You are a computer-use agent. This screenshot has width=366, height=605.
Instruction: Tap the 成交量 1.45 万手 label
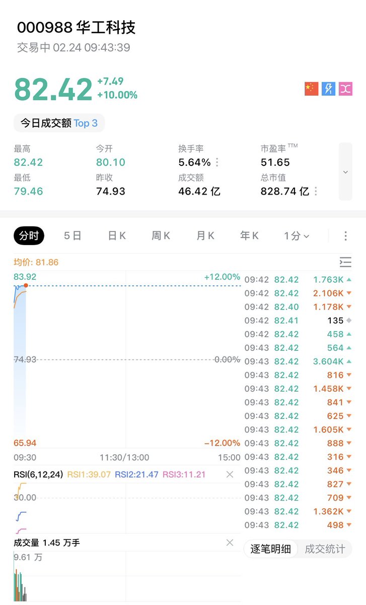46,542
